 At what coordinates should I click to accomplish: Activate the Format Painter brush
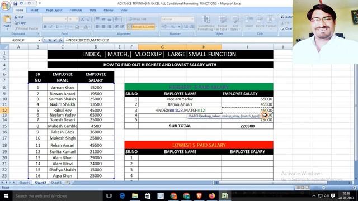coord(26,28)
